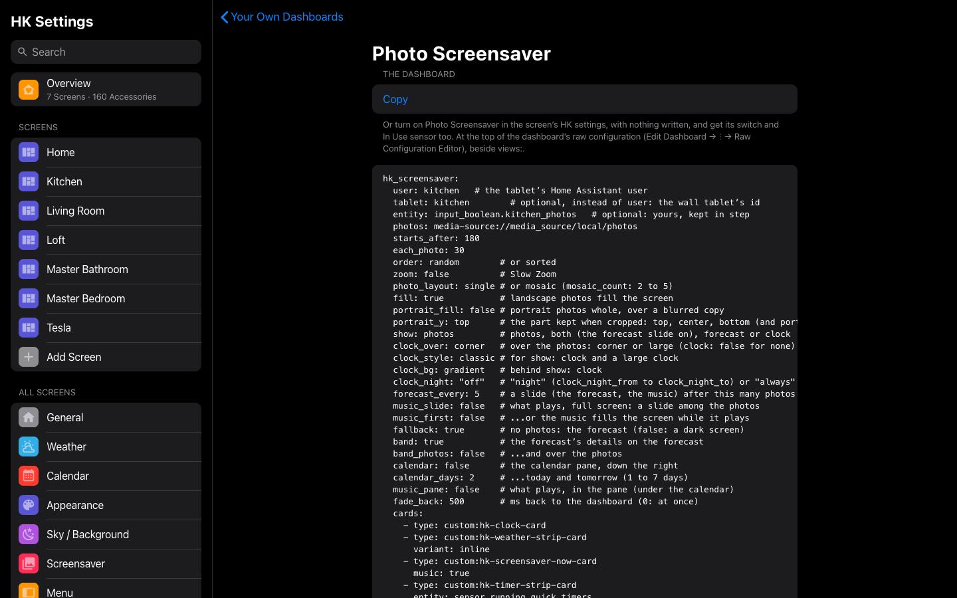
Task: Click the orange Menu icon
Action: coord(29,591)
